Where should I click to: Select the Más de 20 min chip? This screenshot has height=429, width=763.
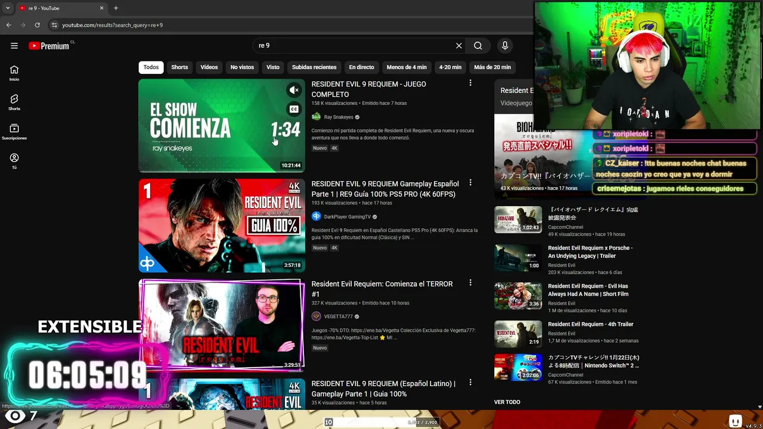[492, 67]
